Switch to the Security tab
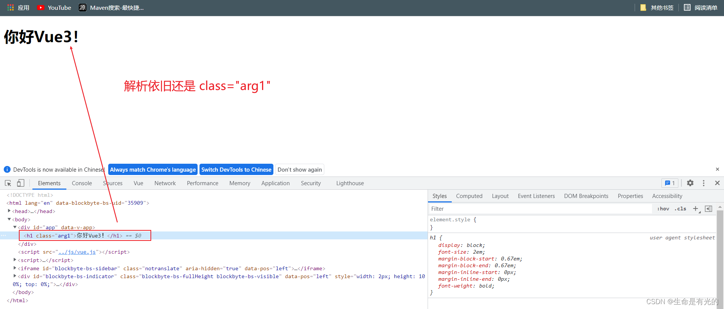Screen dimensions: 724x309 pos(311,183)
